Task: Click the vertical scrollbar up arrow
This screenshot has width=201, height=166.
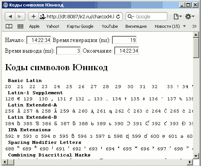Action: click(196, 35)
